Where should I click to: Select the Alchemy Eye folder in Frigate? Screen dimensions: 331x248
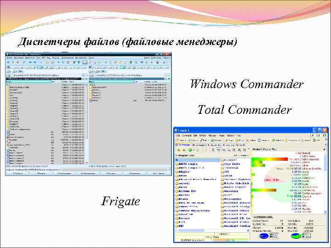tap(186, 191)
